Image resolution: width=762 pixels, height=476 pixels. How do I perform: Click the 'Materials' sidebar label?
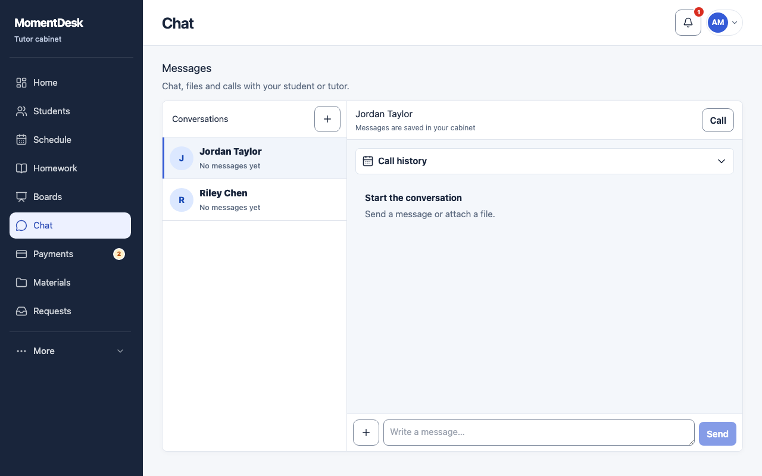click(52, 283)
